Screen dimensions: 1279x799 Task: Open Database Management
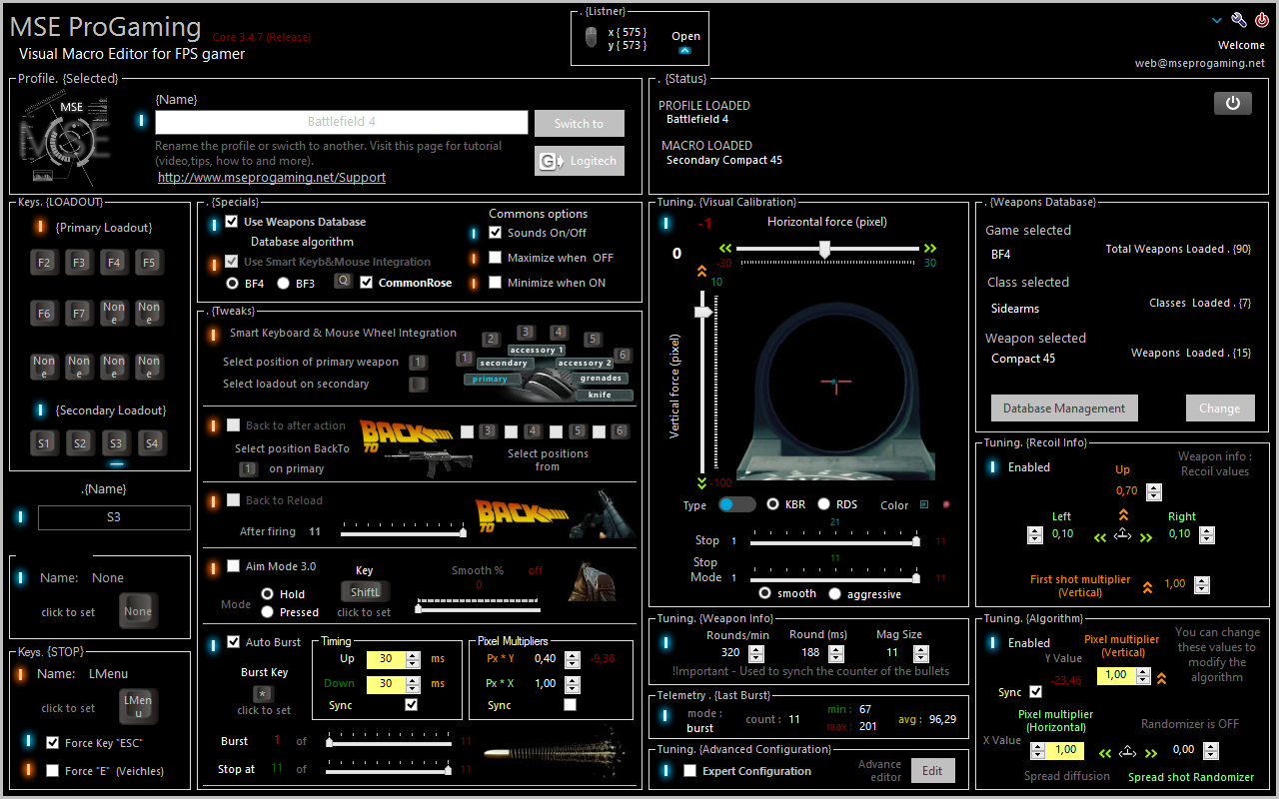coord(1064,407)
